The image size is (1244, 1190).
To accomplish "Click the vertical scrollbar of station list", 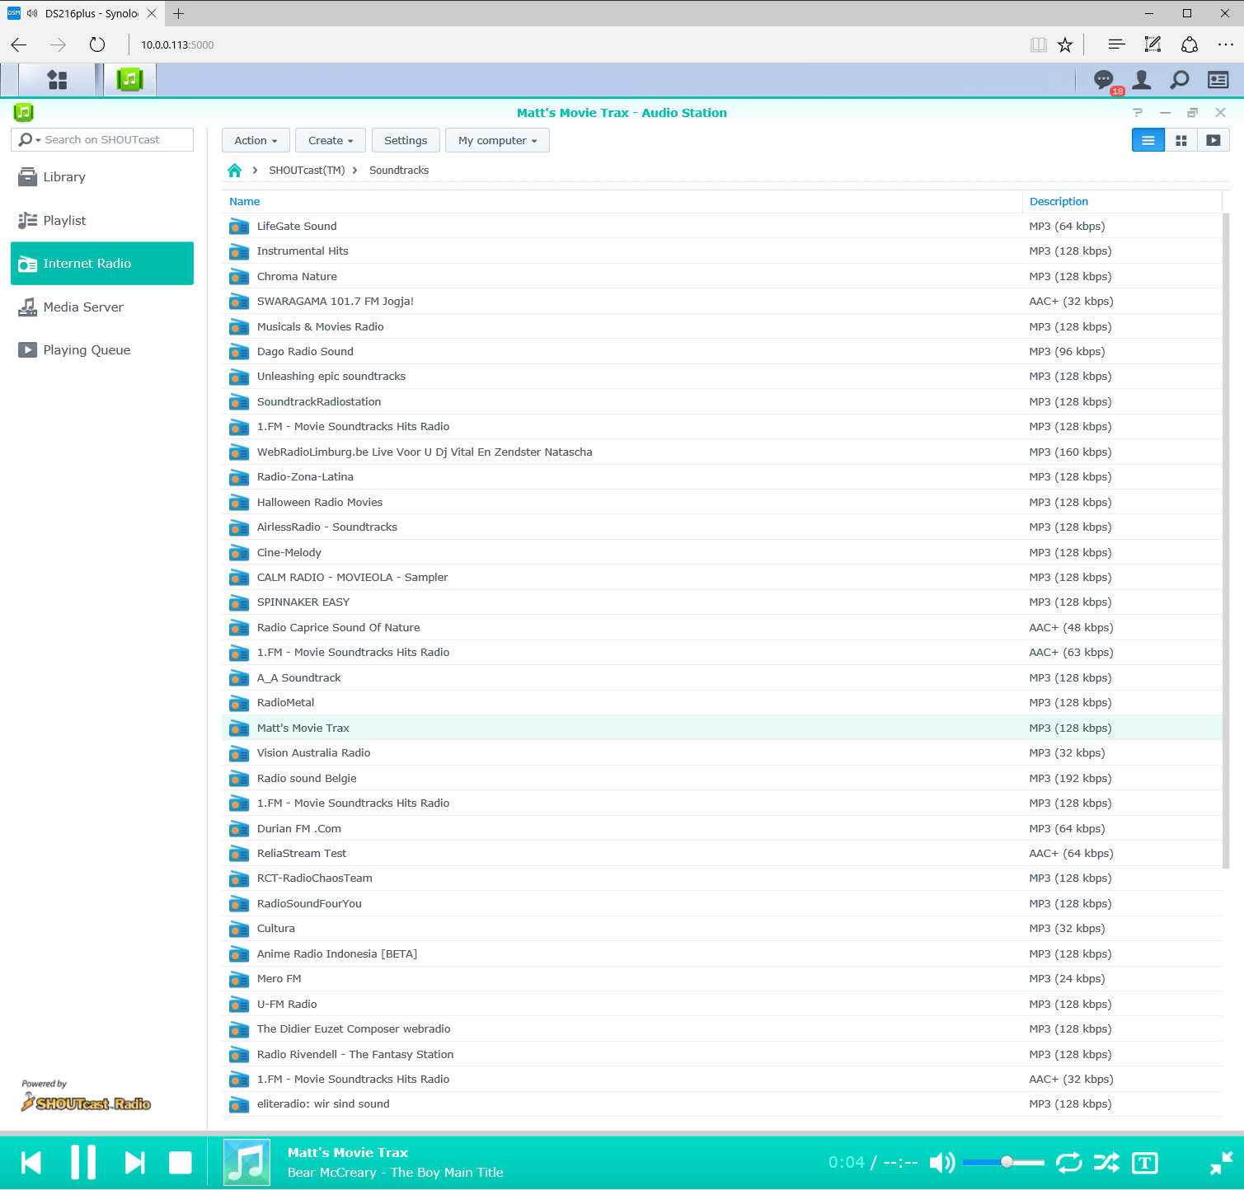I will pyautogui.click(x=1226, y=541).
